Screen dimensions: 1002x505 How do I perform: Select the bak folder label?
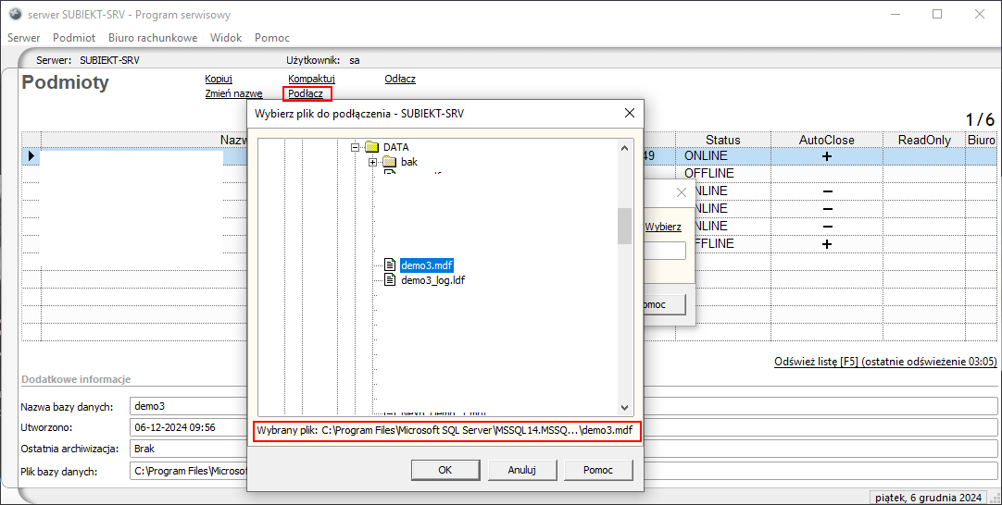409,162
